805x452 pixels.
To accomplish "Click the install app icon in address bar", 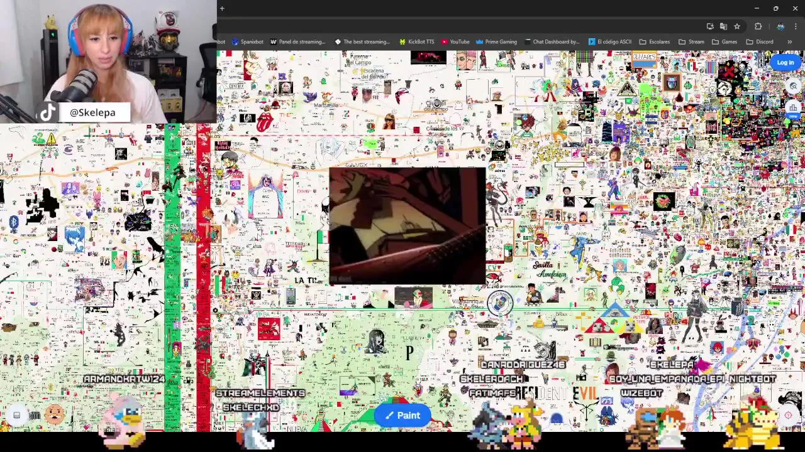I will click(x=710, y=26).
